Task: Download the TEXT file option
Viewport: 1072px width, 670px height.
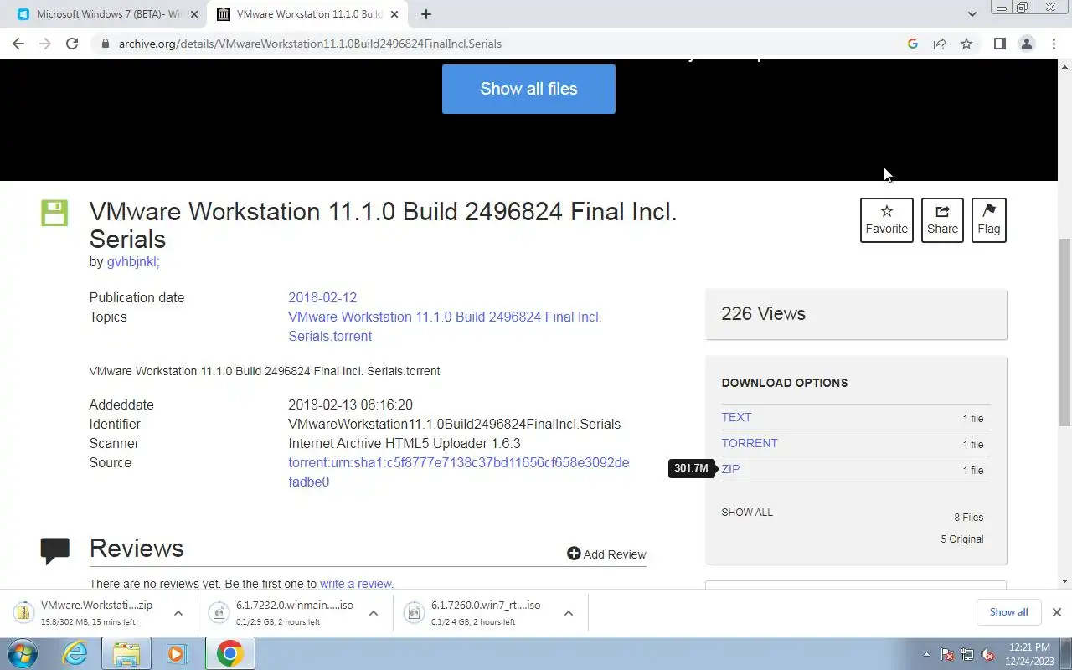Action: click(x=736, y=417)
